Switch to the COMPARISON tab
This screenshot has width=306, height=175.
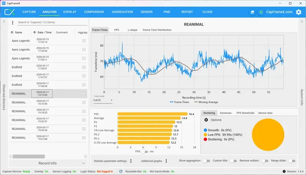[94, 12]
